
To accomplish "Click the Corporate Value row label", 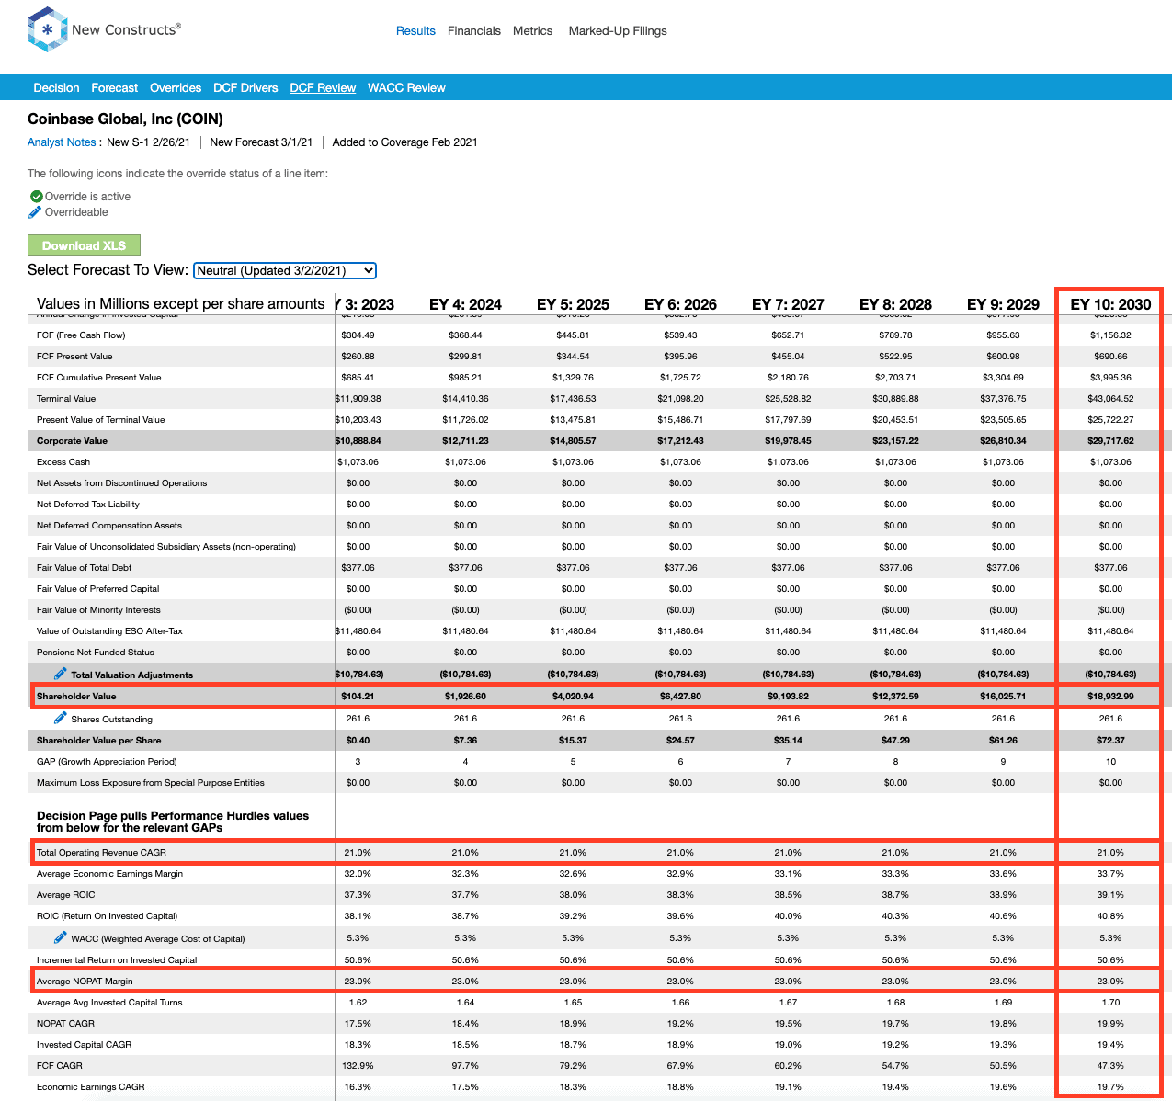I will coord(72,441).
